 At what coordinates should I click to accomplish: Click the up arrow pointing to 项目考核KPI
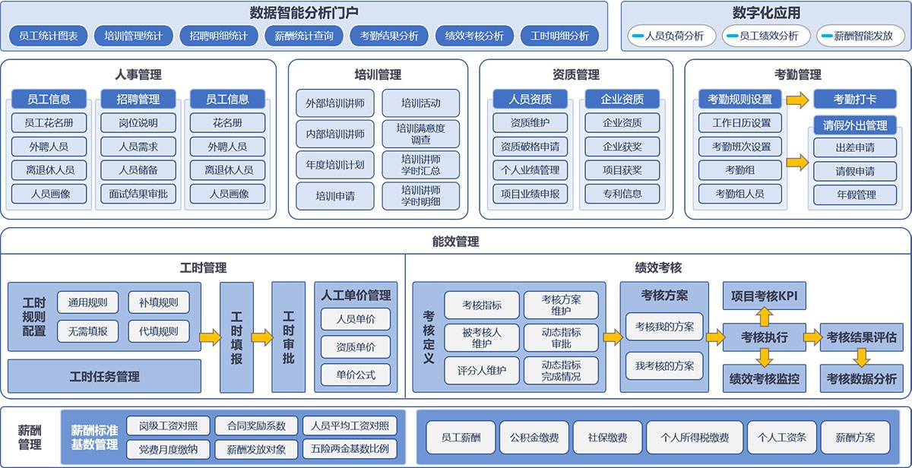click(x=762, y=315)
